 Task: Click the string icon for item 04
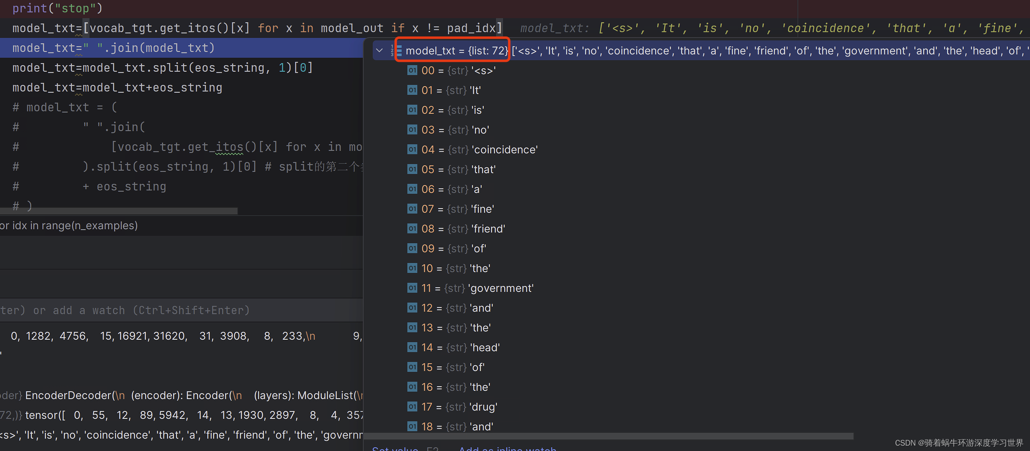412,149
